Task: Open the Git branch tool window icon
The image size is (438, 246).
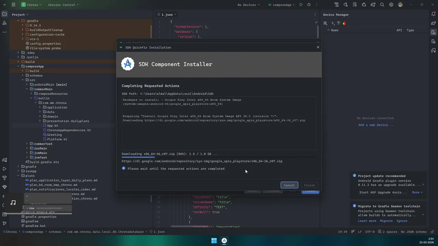Action: click(4, 223)
